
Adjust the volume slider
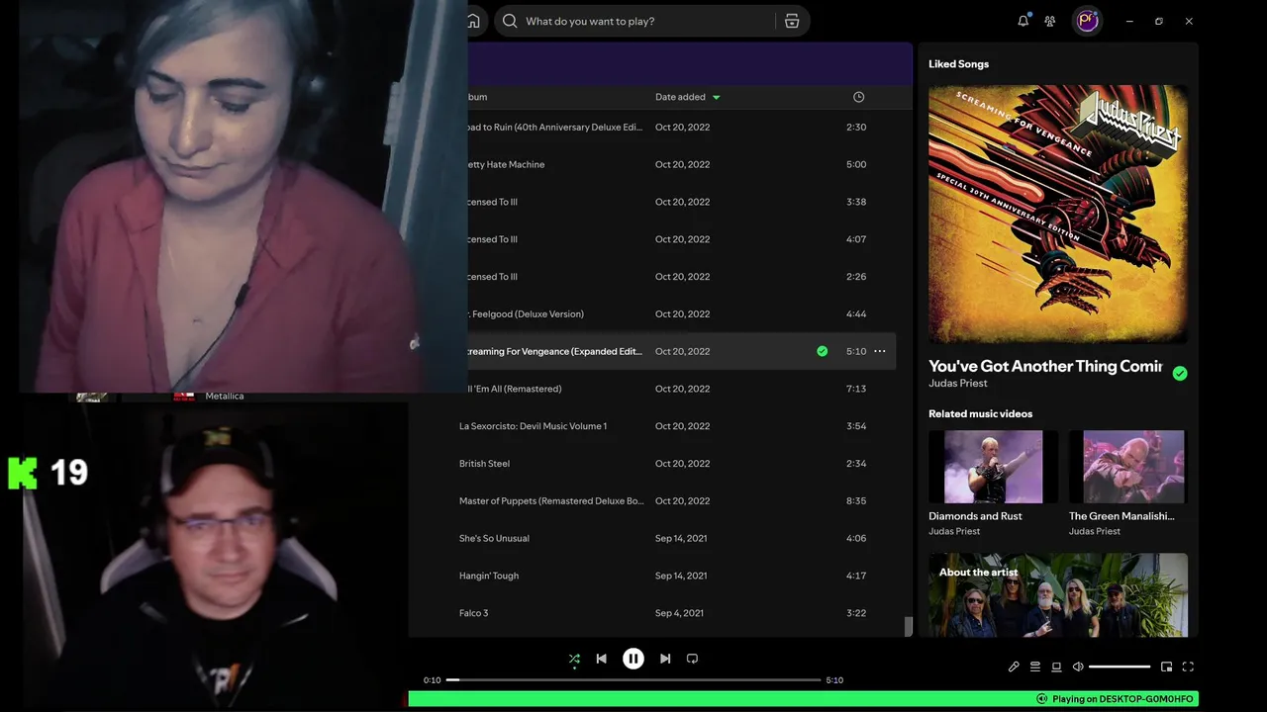tap(1120, 667)
